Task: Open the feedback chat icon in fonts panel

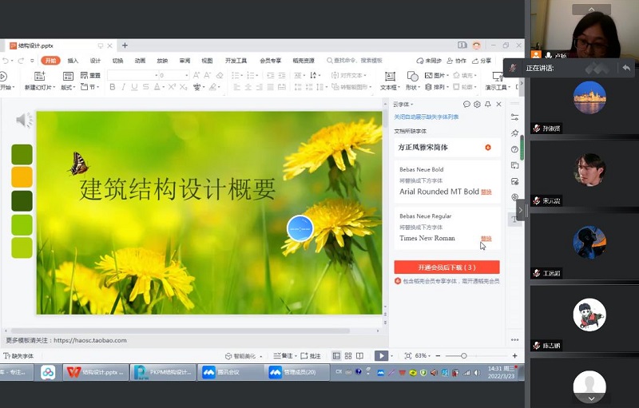Action: pos(466,105)
